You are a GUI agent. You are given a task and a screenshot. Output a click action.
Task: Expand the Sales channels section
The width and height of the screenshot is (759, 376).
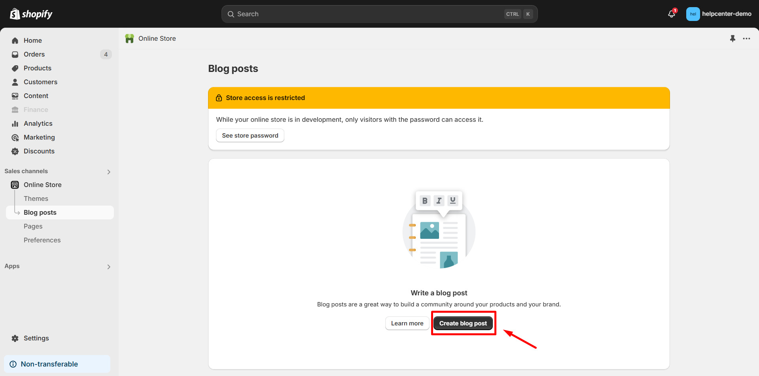(x=108, y=172)
